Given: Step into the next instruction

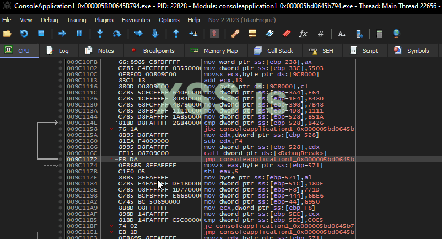Looking at the screenshot, I should click(100, 34).
